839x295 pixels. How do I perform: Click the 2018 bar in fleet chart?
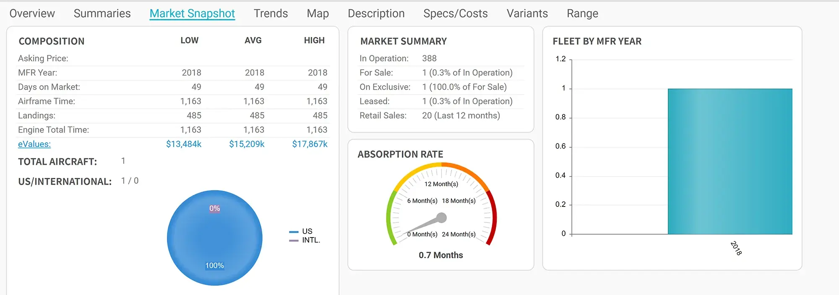[x=730, y=161]
